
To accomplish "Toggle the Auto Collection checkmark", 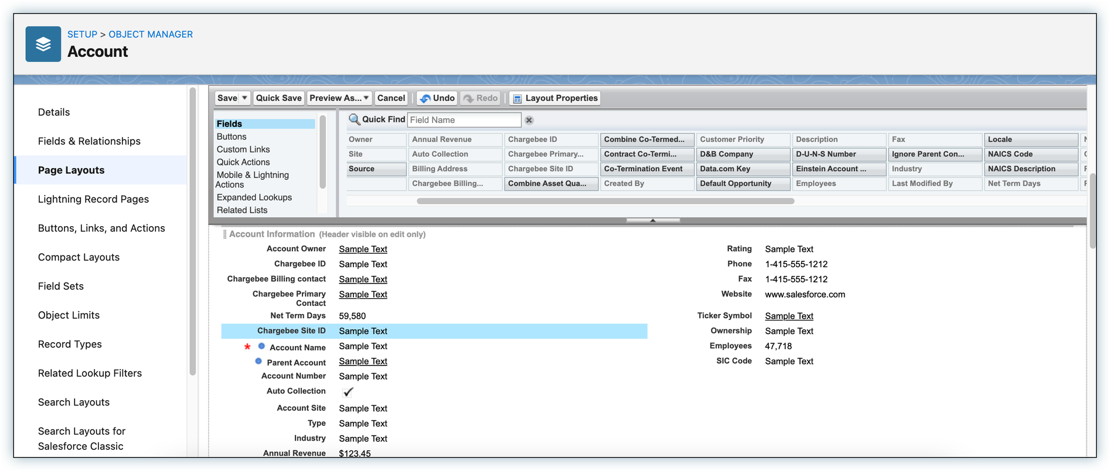I will pyautogui.click(x=348, y=392).
